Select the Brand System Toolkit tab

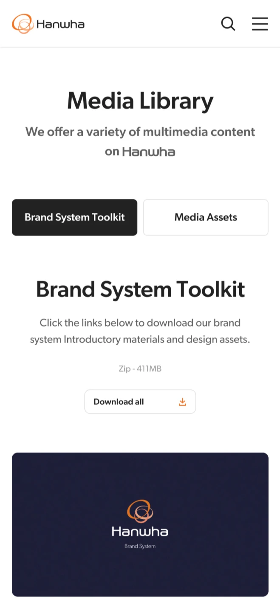tap(74, 217)
